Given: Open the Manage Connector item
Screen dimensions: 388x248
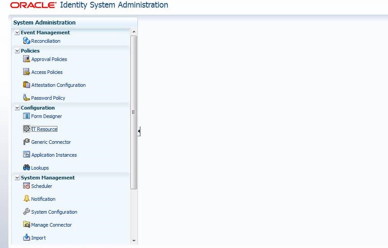Looking at the screenshot, I should 51,225.
